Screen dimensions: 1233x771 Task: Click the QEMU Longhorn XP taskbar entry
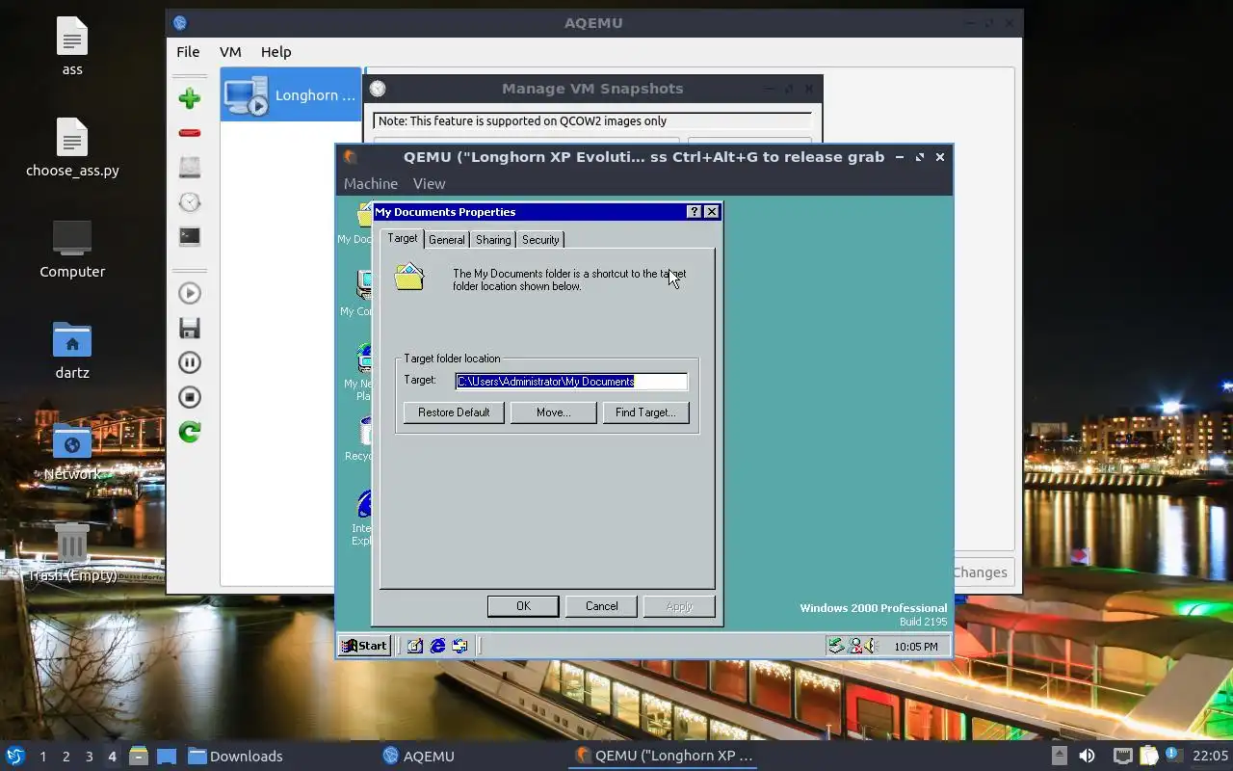663,756
